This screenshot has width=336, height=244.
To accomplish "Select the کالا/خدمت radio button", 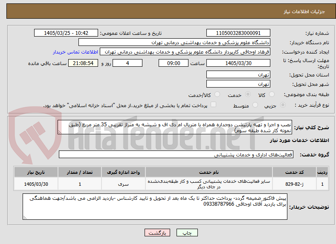I will 217,94.
